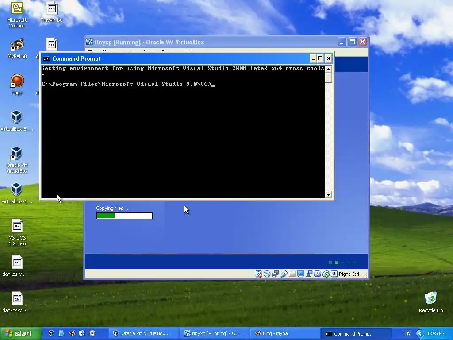This screenshot has width=453, height=340.
Task: Click the Command Prompt scrollbar down arrow
Action: [x=328, y=195]
